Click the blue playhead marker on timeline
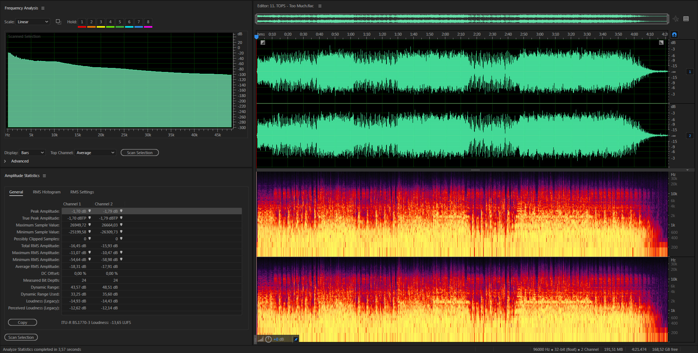This screenshot has width=698, height=353. pyautogui.click(x=256, y=36)
